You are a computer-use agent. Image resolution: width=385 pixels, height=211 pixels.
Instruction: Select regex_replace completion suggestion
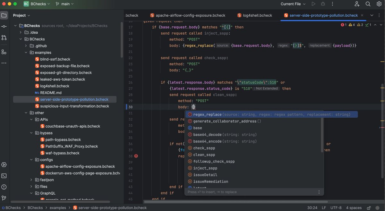tap(271, 114)
